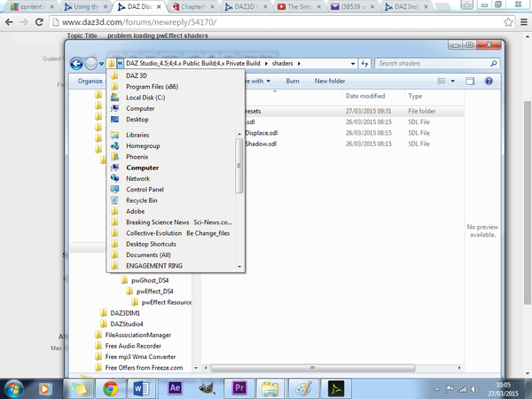Click the New folder button

[330, 81]
